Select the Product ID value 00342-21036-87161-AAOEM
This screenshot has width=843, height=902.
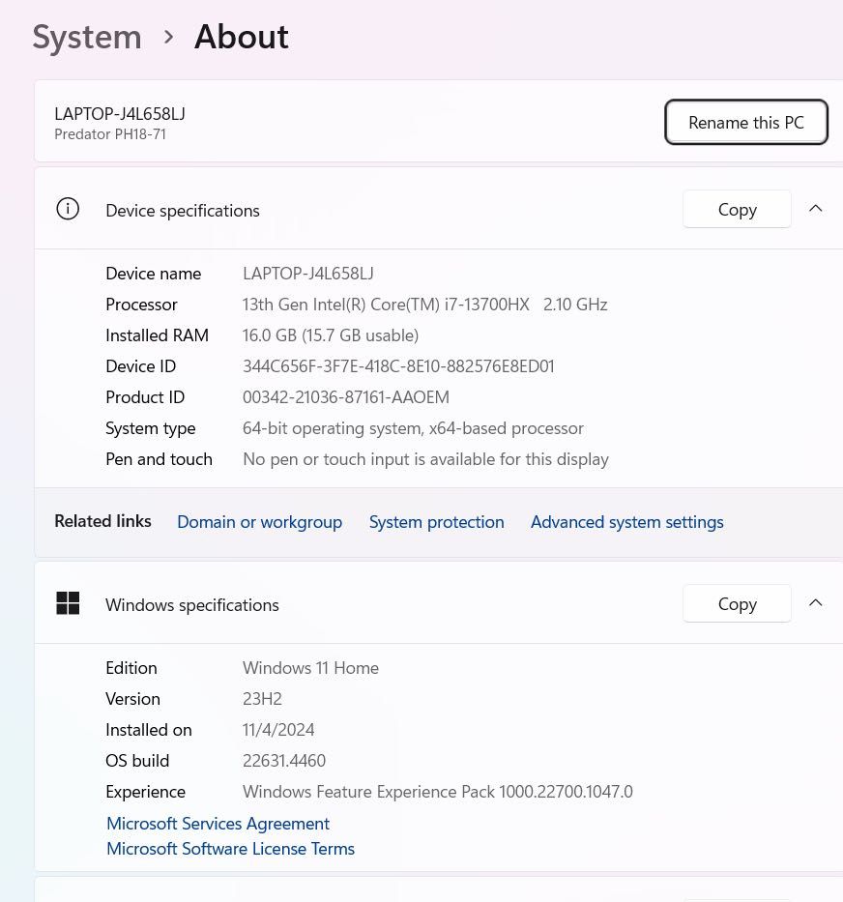tap(346, 397)
